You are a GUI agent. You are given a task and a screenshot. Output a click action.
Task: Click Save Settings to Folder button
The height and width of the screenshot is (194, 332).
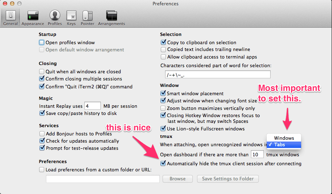228,179
